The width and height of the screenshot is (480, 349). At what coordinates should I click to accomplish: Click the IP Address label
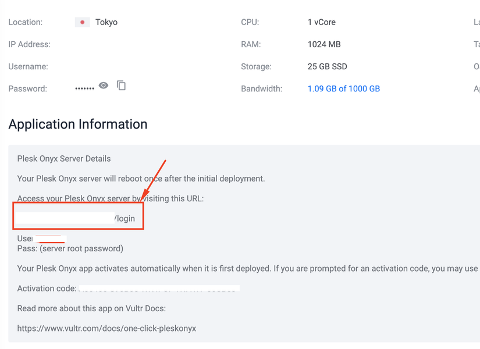29,44
